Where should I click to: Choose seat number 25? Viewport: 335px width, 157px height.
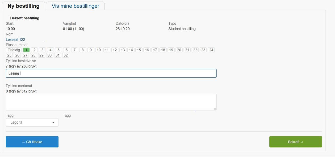click(9, 55)
